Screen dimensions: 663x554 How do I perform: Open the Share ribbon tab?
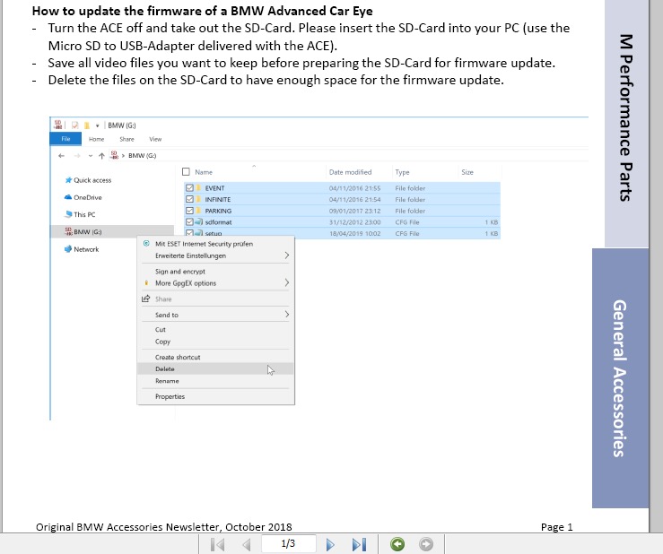pos(126,139)
